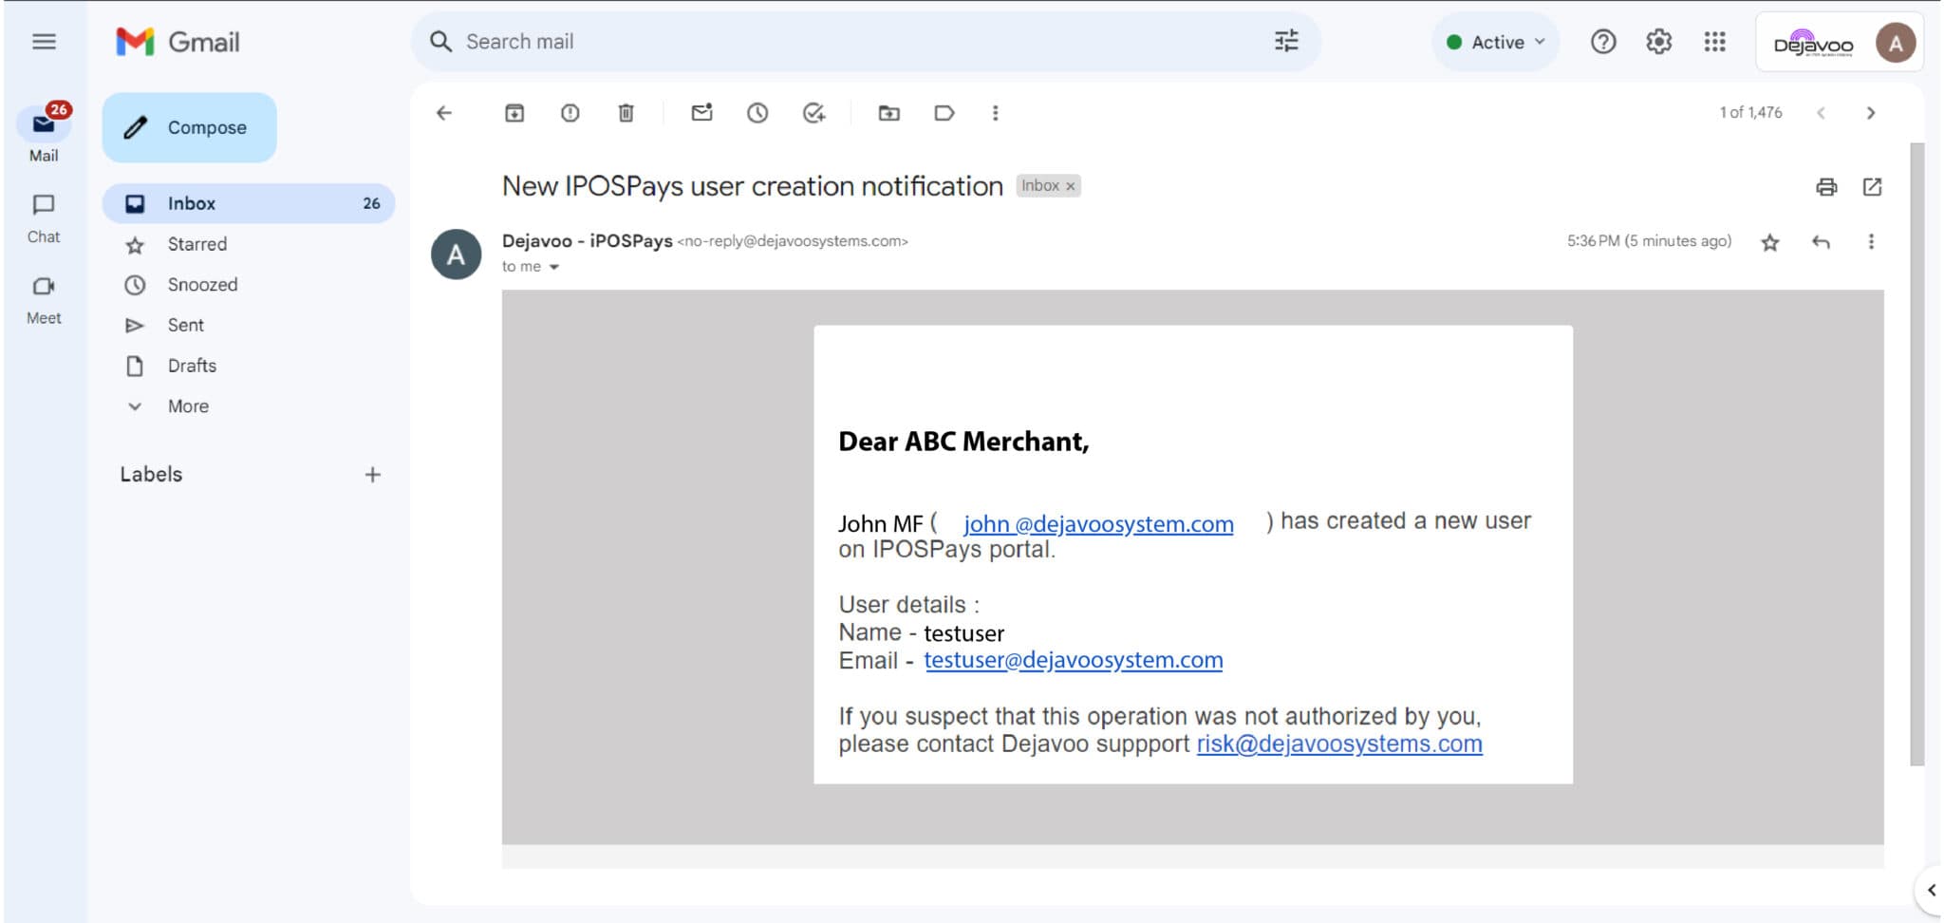Image resolution: width=1944 pixels, height=923 pixels.
Task: Go to the older email arrow
Action: coord(1871,113)
